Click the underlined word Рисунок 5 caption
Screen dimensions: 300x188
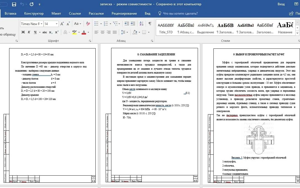237,158
